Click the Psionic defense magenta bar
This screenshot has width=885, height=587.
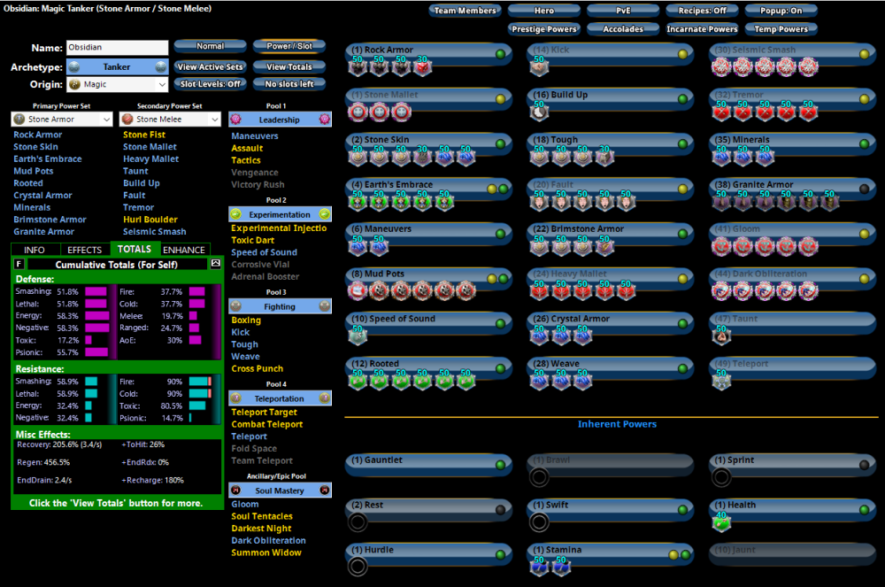tap(96, 352)
